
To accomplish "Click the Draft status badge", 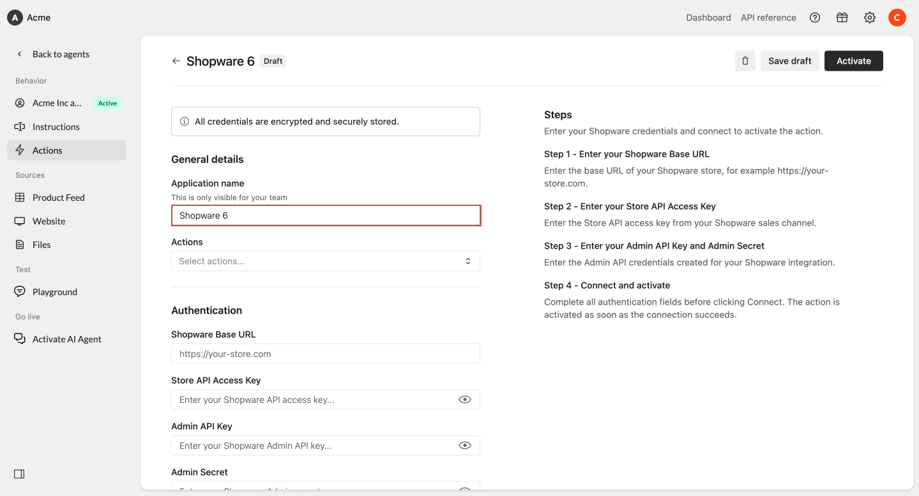I will click(x=273, y=61).
